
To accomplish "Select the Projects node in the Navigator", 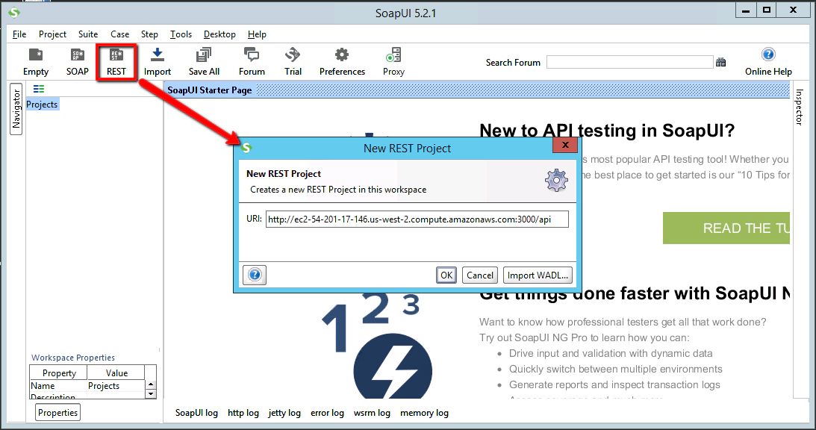I will [41, 104].
